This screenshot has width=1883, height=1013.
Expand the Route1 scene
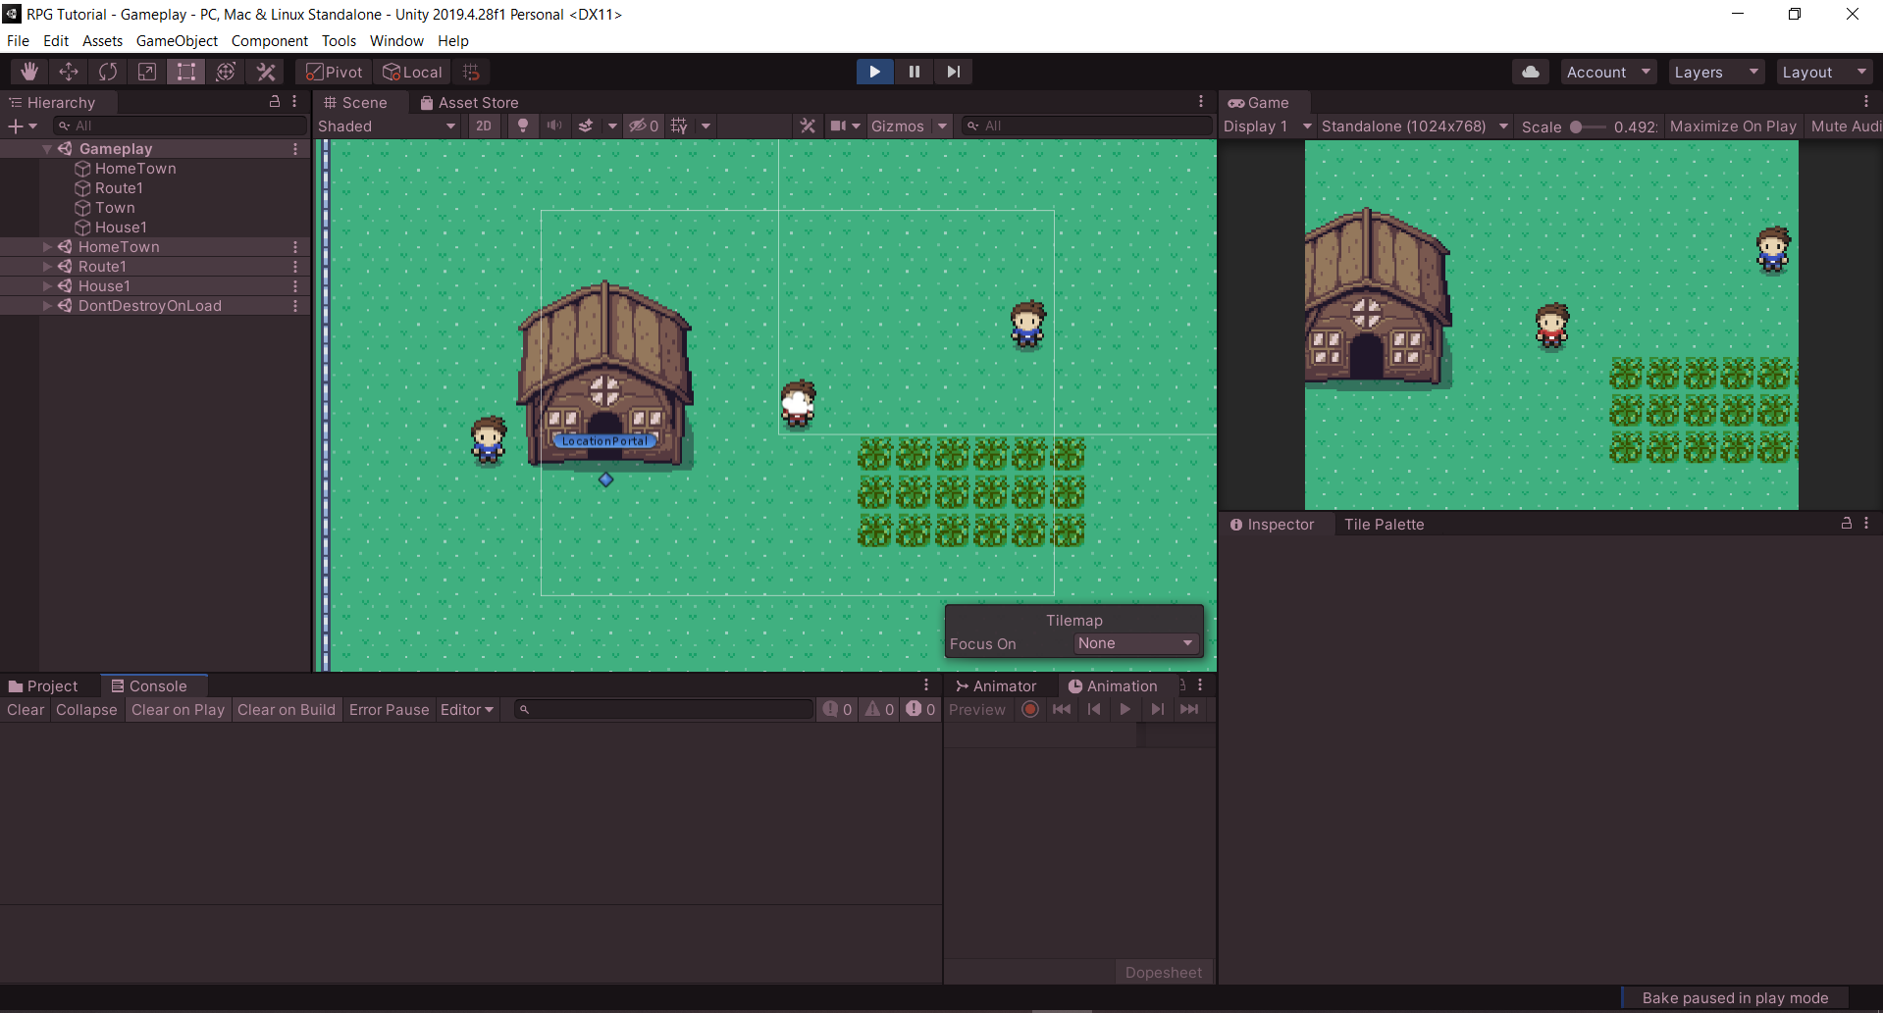[x=47, y=267]
